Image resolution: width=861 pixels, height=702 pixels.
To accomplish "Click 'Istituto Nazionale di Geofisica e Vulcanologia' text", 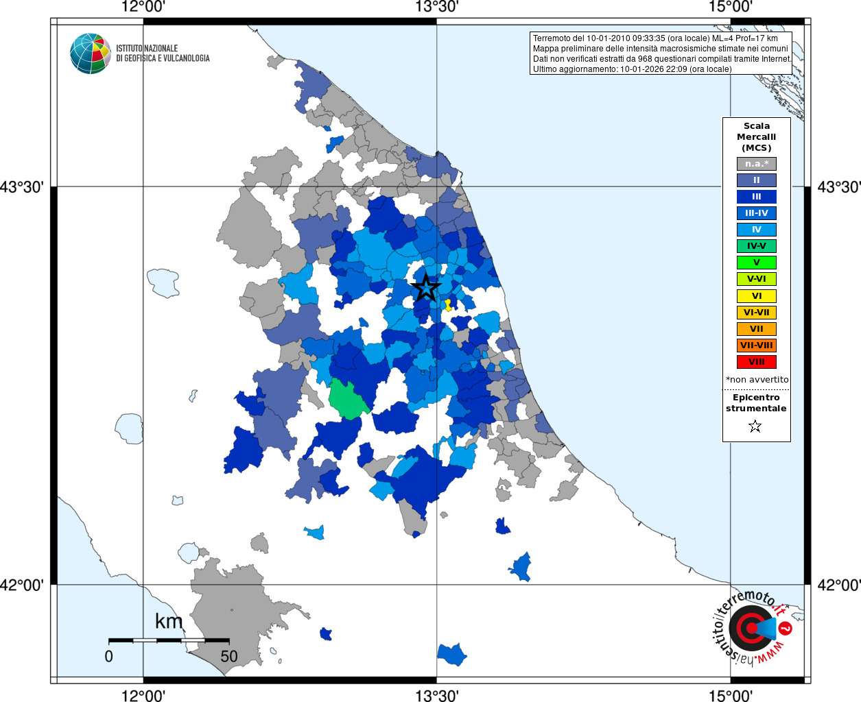I will click(163, 53).
